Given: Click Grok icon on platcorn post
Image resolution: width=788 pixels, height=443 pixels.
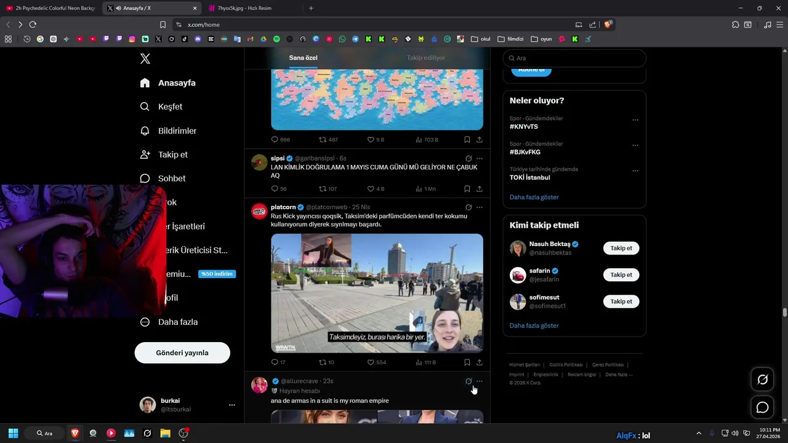Looking at the screenshot, I should pos(468,207).
